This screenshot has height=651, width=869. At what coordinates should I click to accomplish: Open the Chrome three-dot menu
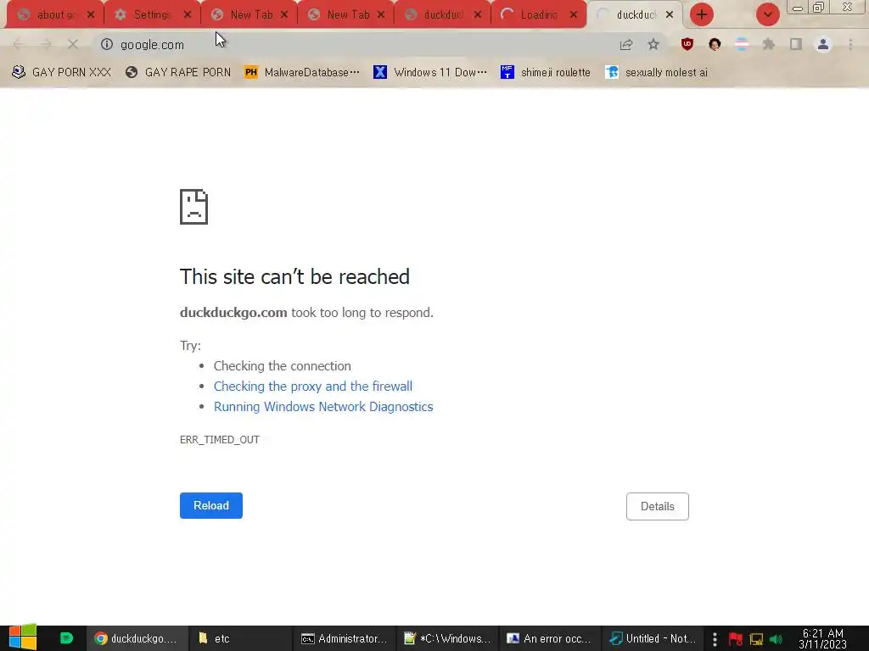(850, 44)
